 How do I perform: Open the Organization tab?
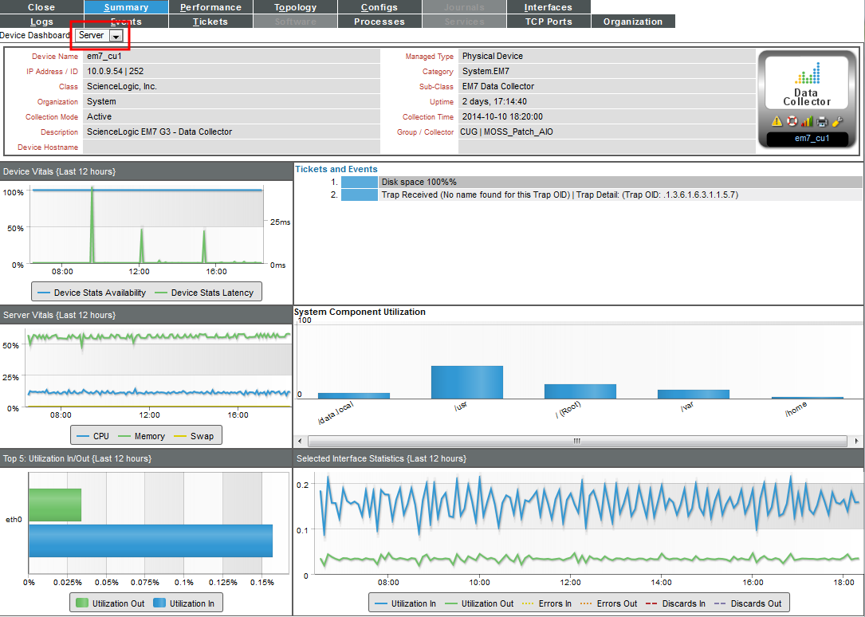click(x=633, y=22)
